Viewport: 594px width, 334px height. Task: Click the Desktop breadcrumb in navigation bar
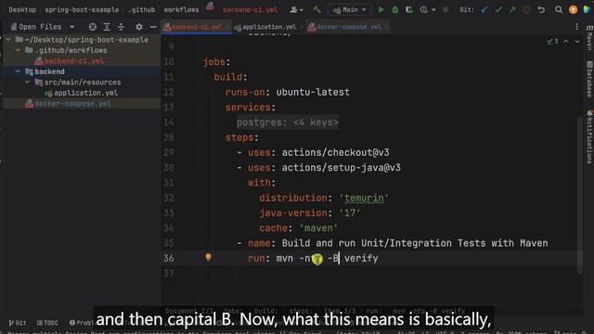(22, 10)
